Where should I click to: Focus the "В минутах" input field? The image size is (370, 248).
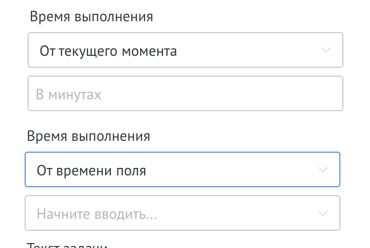(185, 94)
